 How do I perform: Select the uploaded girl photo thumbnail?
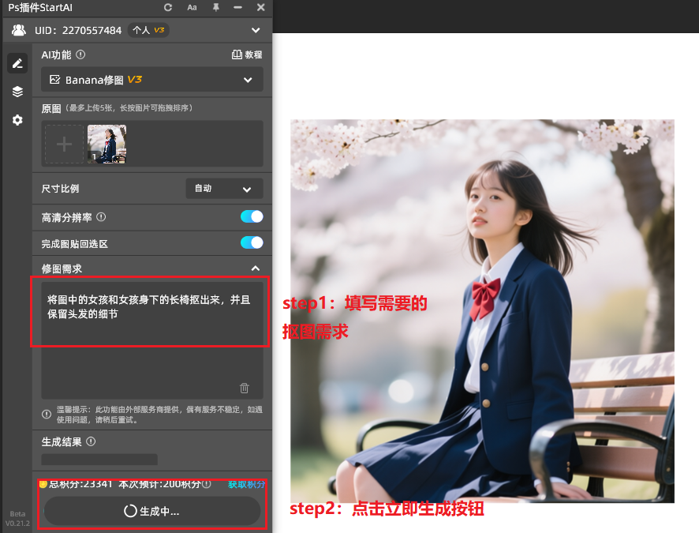(107, 144)
